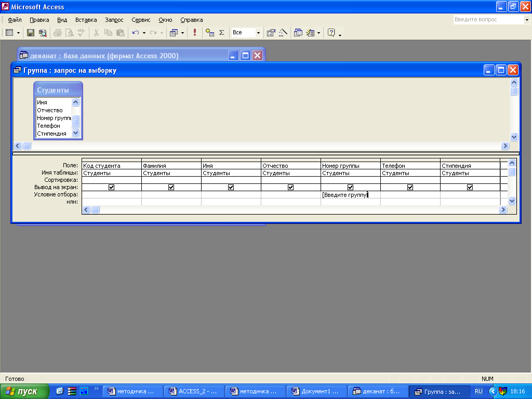The height and width of the screenshot is (399, 532).
Task: Click the Spelling check icon
Action: (81, 33)
